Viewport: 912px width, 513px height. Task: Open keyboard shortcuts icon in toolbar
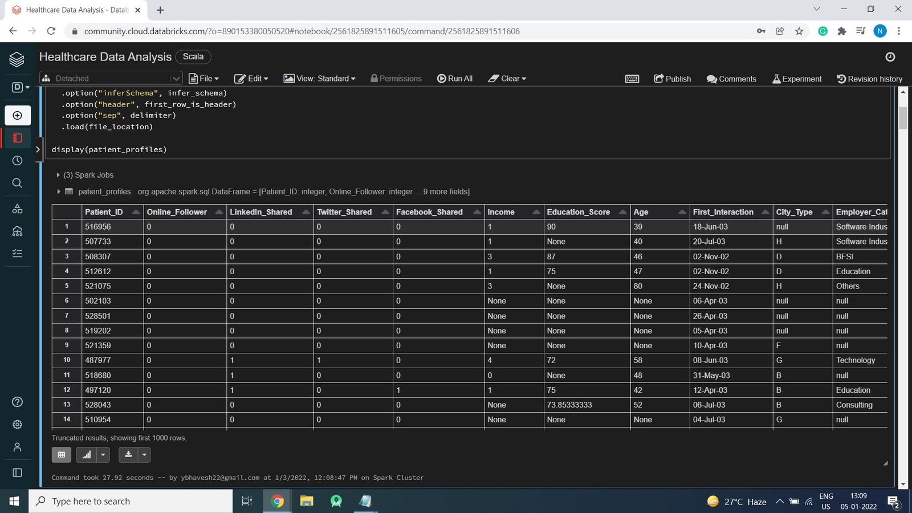tap(632, 79)
